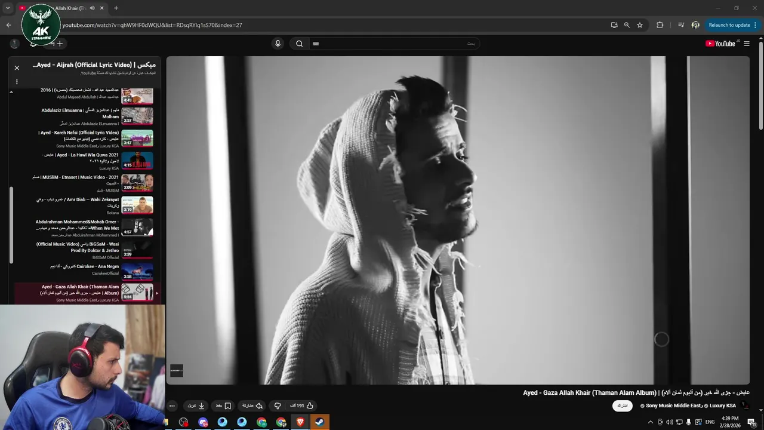Click into the YouTube search field
Viewport: 764px width, 430px height.
[x=394, y=44]
